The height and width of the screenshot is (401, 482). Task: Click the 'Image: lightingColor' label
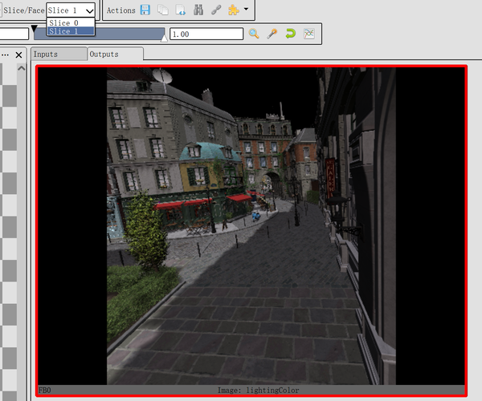pos(258,391)
